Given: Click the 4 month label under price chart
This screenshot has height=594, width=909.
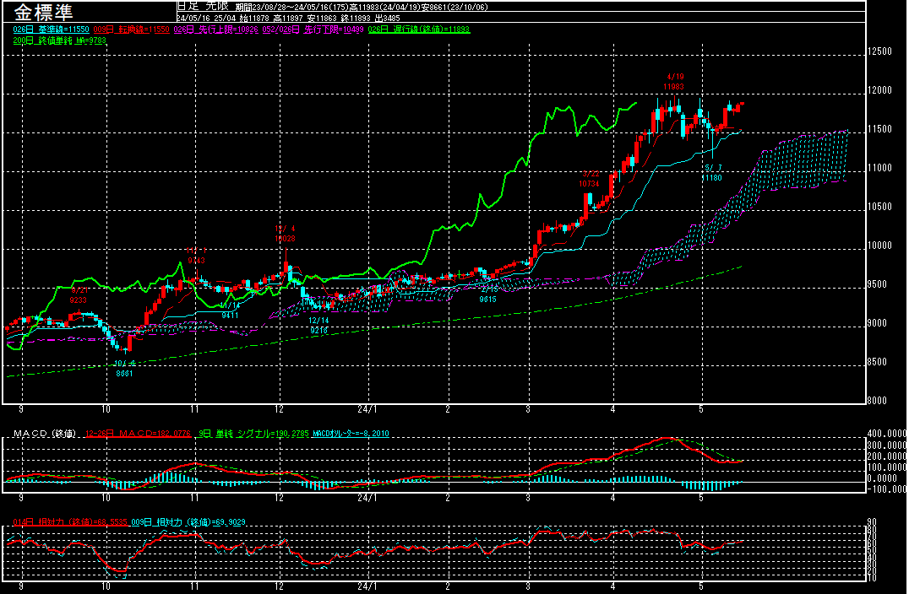Looking at the screenshot, I should (x=612, y=409).
